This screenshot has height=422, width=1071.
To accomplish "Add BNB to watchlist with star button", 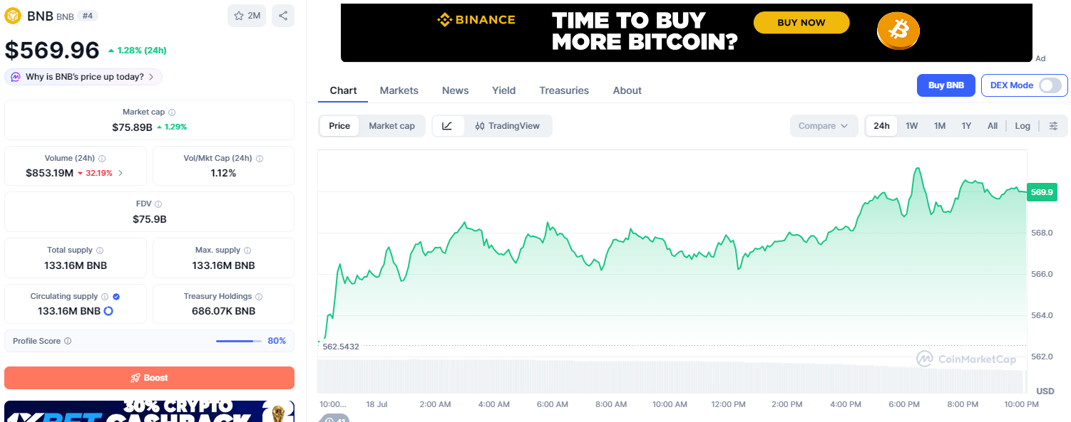I will pyautogui.click(x=247, y=16).
